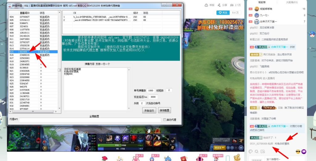316x161 pixels.
Task: Click the gold 1133 shop button in stream
Action: pyautogui.click(x=220, y=148)
